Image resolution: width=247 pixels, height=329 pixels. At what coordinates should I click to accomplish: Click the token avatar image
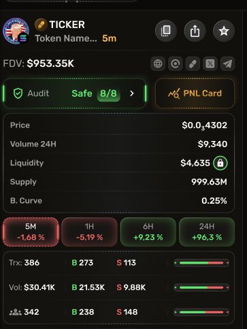coord(16,31)
